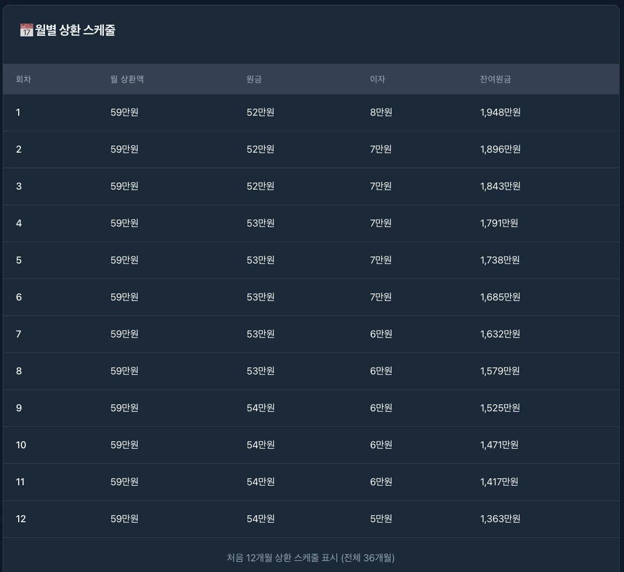
Task: Click the 5만원 interest in row 12
Action: coord(381,519)
